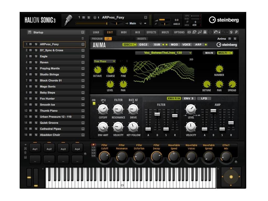Open the SY_Sync & Cross slot dropdown arrow
The image size is (268, 201).
83,51
